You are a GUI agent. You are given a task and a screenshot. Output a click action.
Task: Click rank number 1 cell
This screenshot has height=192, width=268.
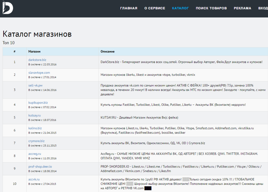click(x=15, y=62)
